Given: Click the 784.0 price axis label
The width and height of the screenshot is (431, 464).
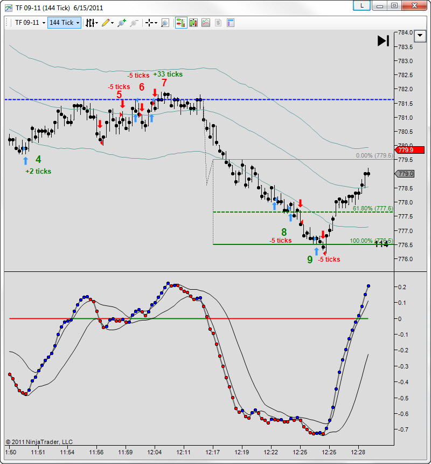Looking at the screenshot, I should pyautogui.click(x=405, y=33).
